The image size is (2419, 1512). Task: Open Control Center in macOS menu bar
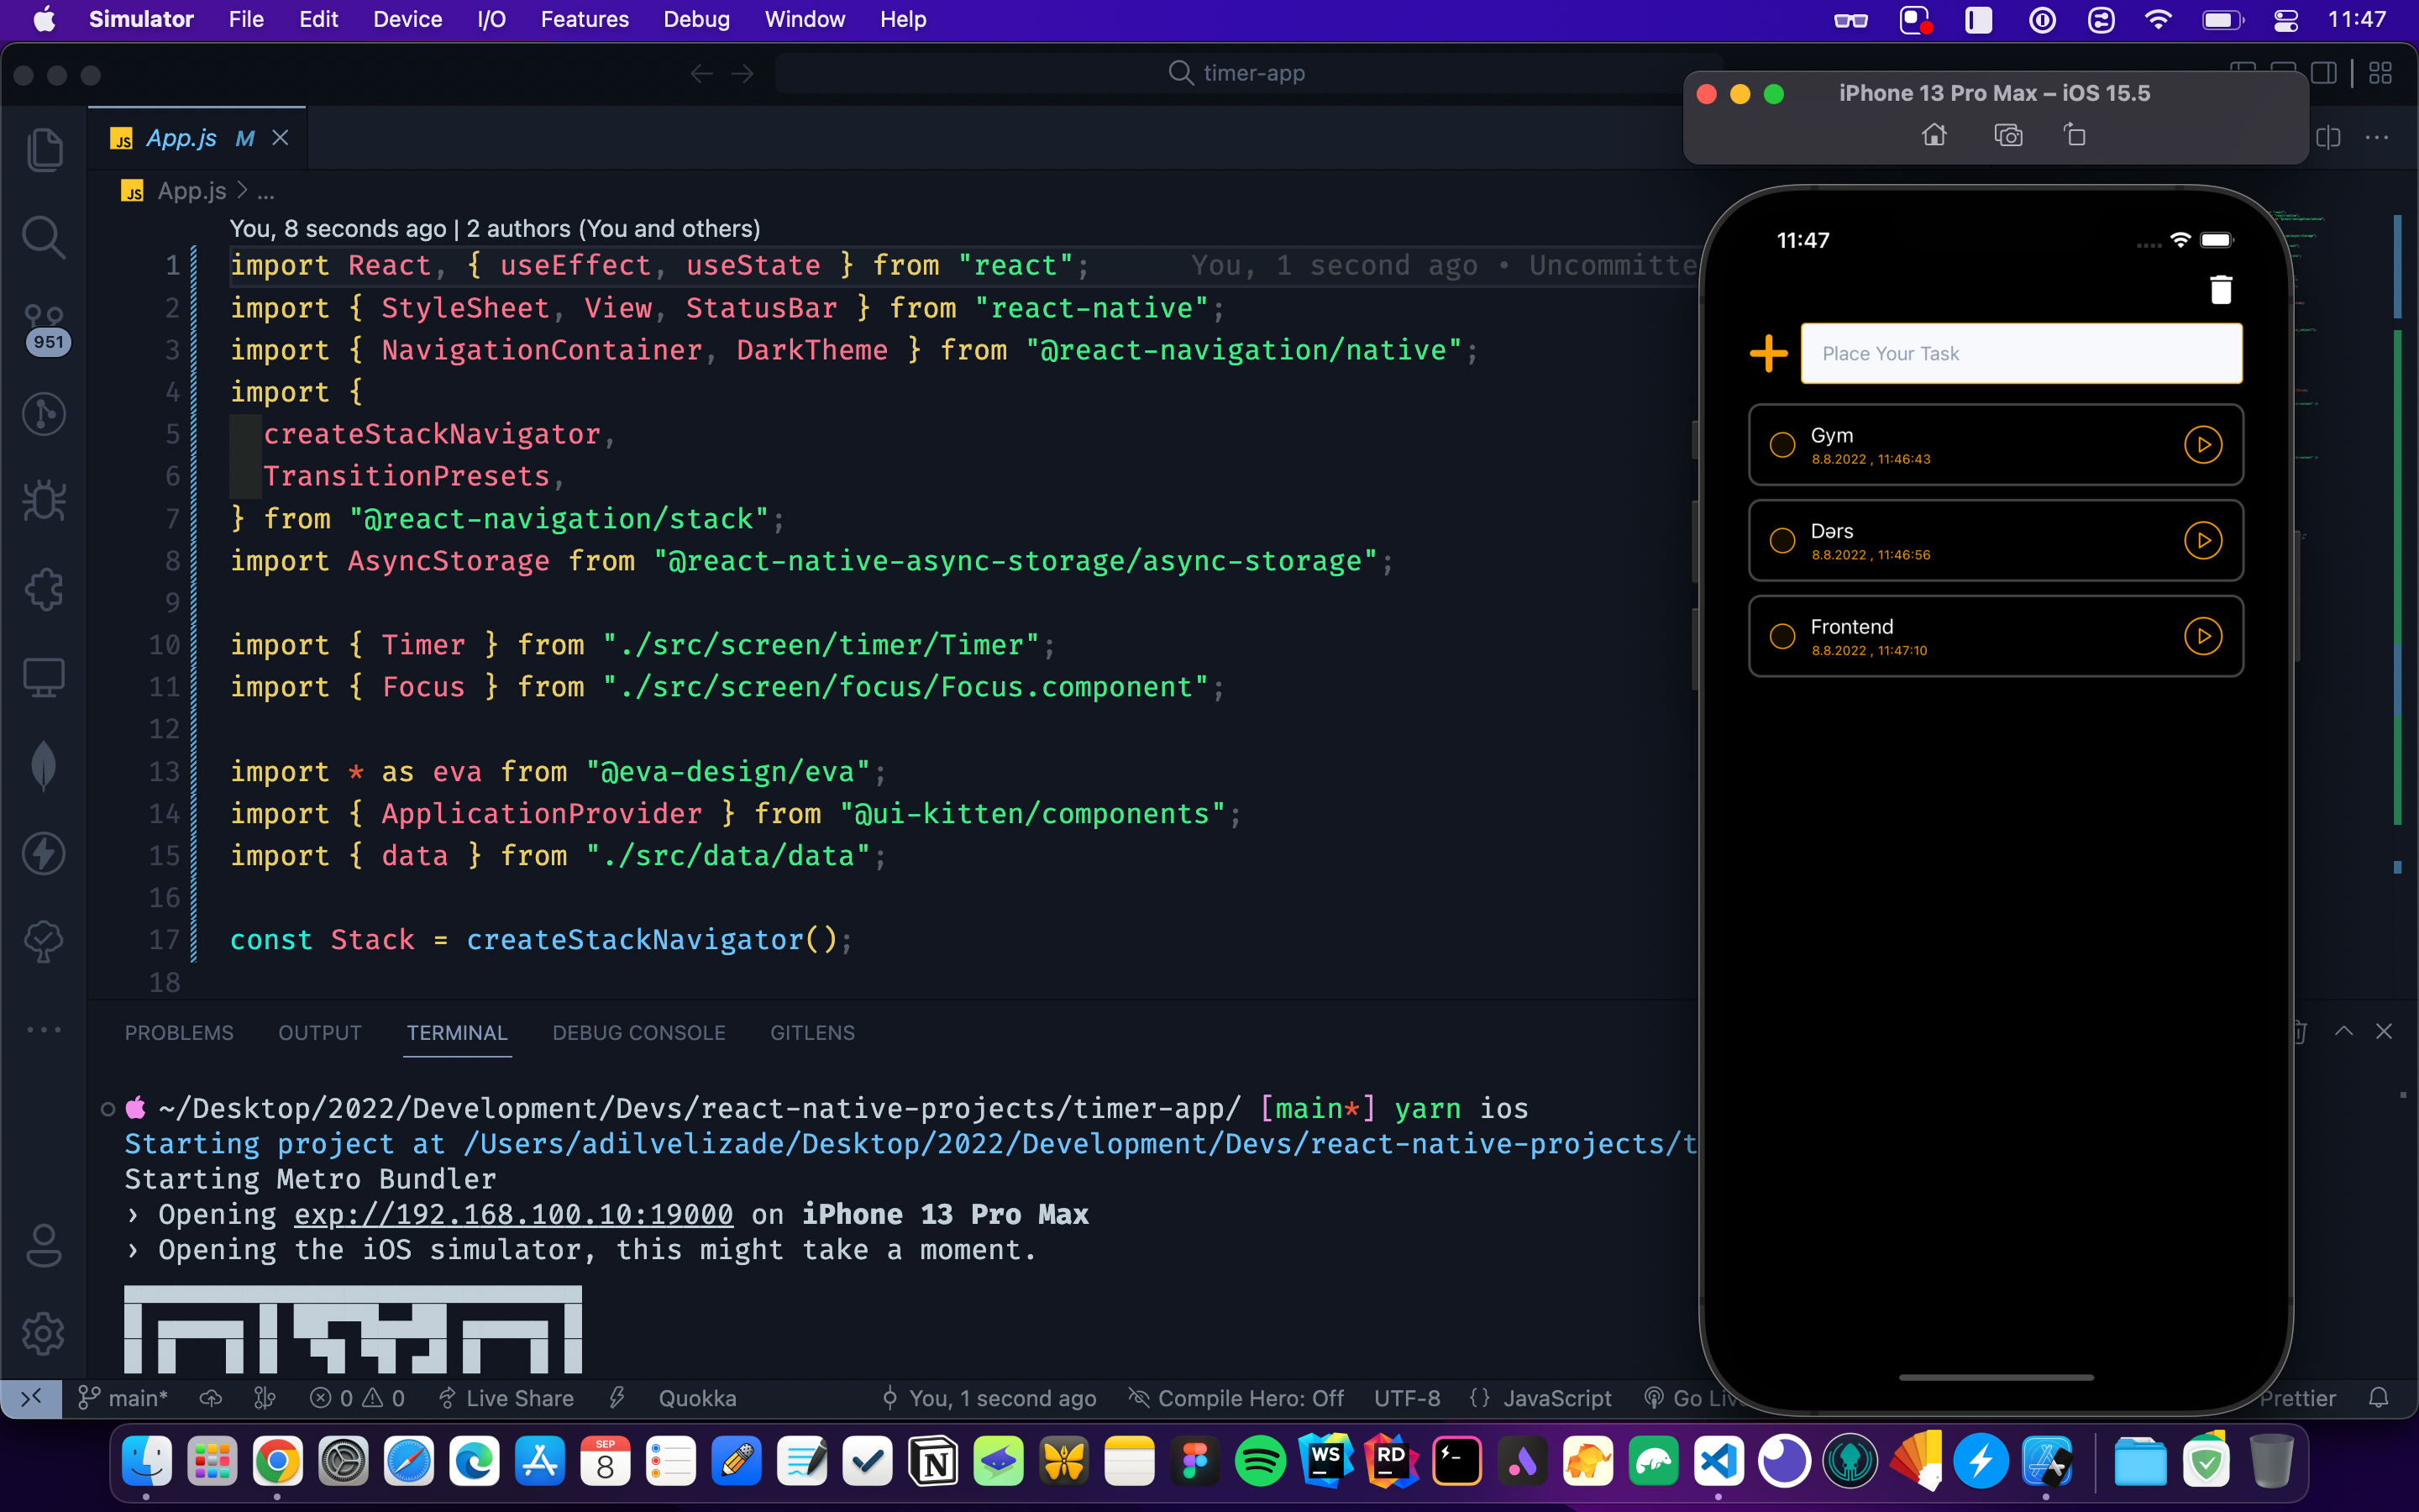[2286, 20]
